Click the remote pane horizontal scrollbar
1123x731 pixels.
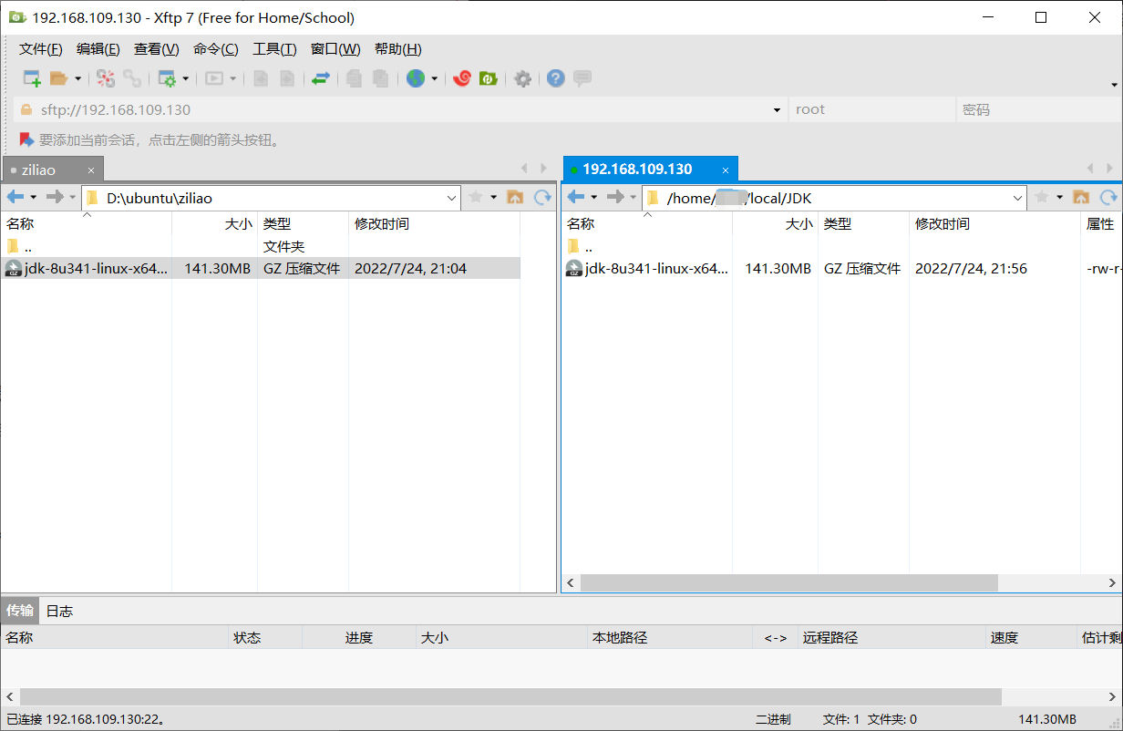[789, 582]
